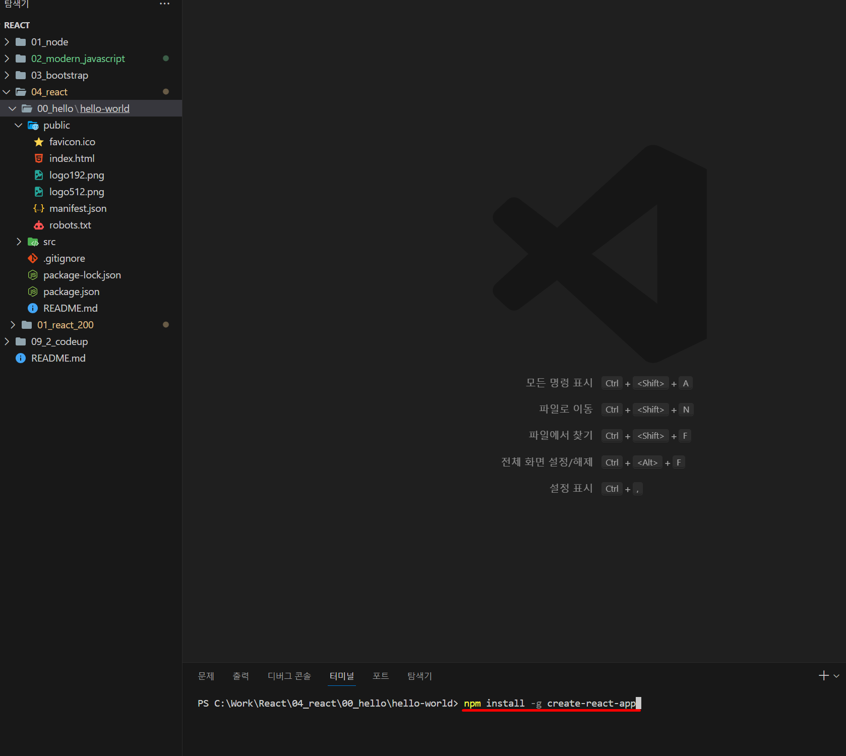Viewport: 846px width, 756px height.
Task: Switch to the 포트 panel tab
Action: (381, 676)
